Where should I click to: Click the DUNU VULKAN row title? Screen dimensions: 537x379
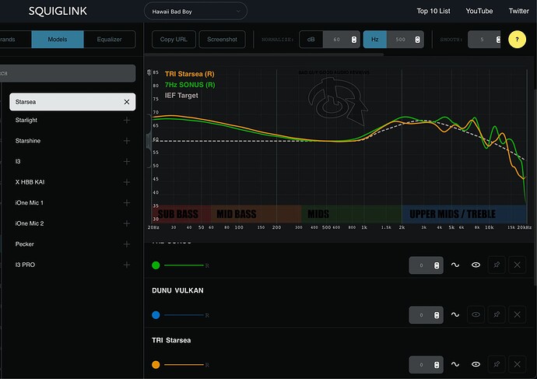point(177,290)
